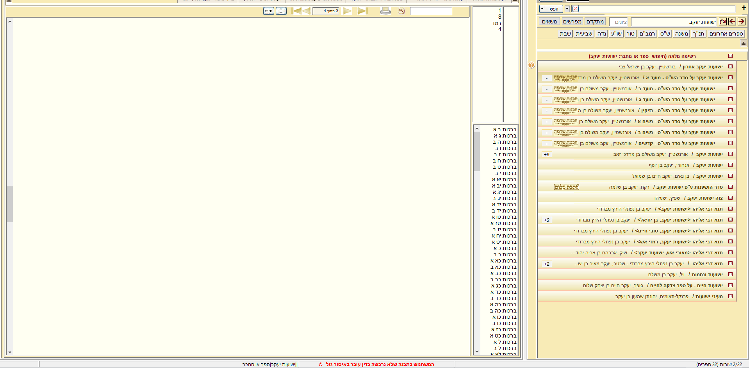749x368 pixels.
Task: Check דרך הושענות book checkbox
Action: tap(730, 187)
